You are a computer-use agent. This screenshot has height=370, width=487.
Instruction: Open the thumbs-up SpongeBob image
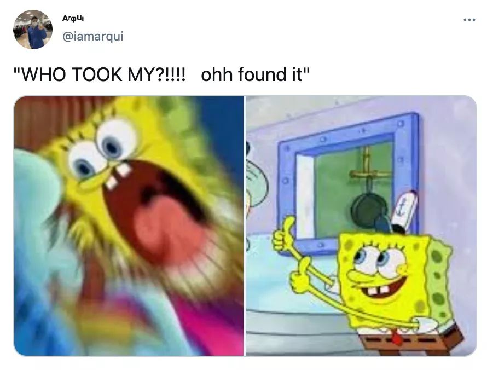[x=362, y=226]
